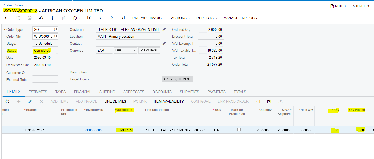Open inventory item 000000005 link

tap(93, 130)
